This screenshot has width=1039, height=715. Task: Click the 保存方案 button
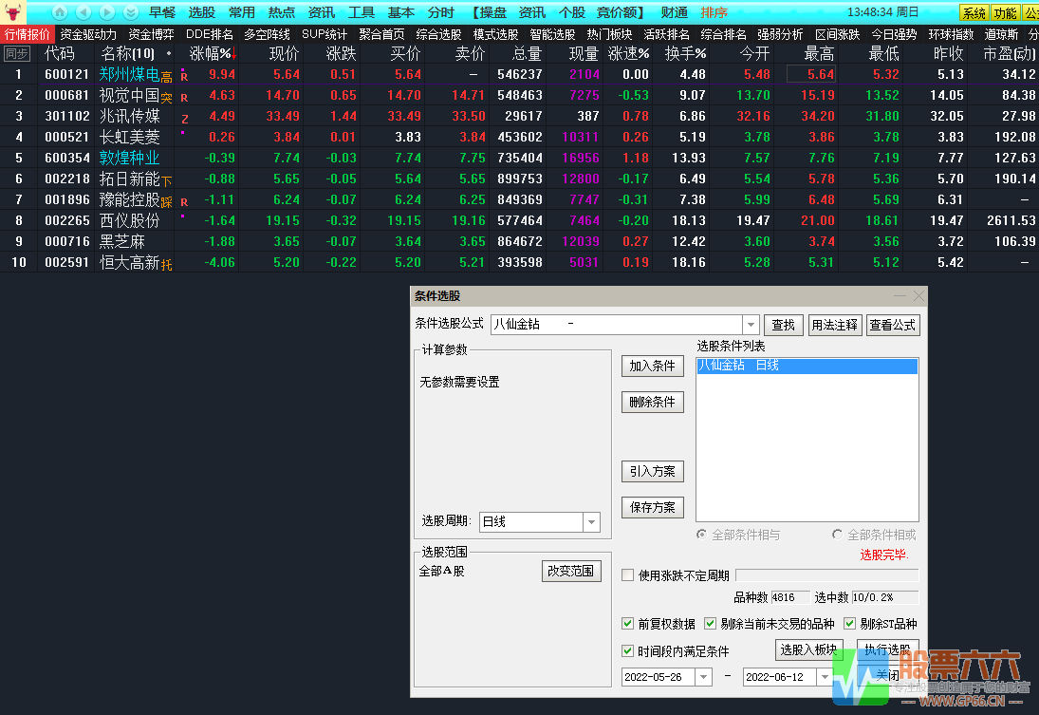[x=652, y=507]
